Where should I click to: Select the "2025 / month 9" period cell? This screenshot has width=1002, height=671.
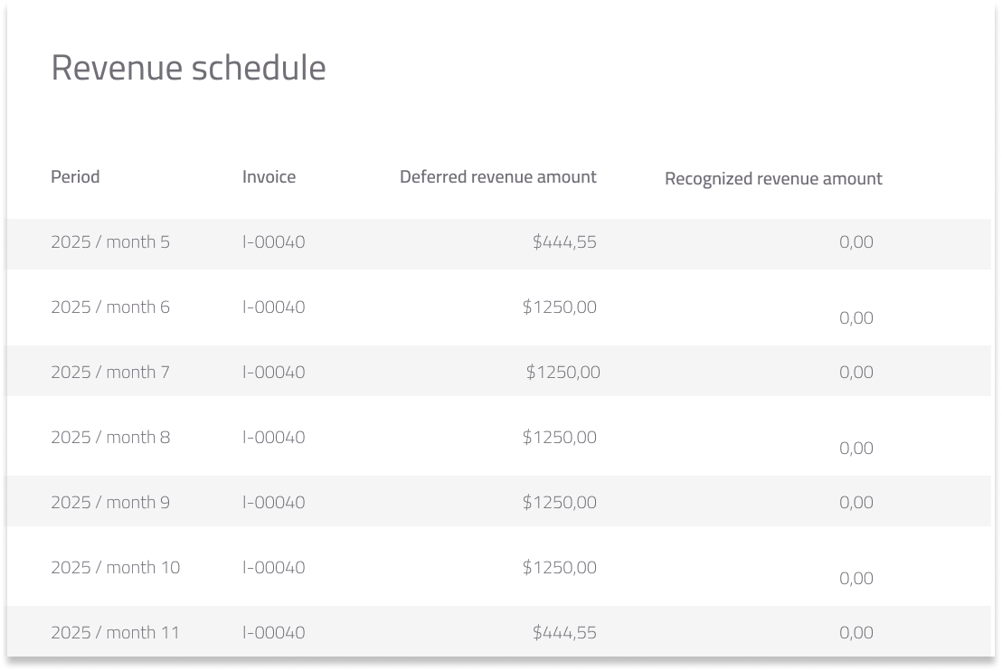click(x=110, y=502)
